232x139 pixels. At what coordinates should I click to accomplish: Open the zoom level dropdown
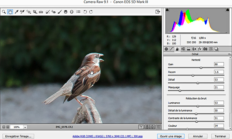click(25, 127)
